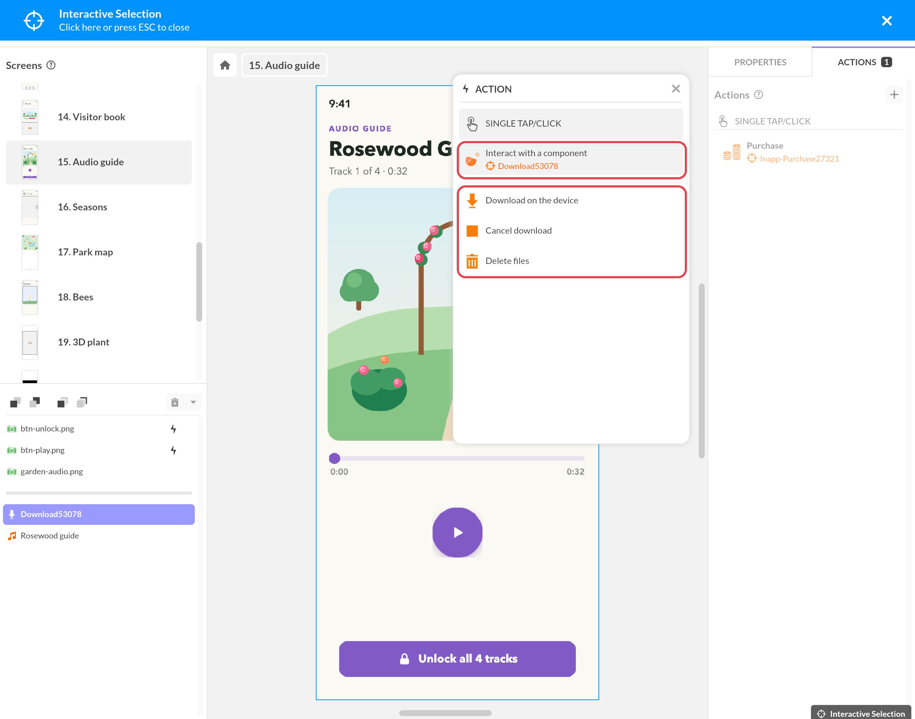This screenshot has width=915, height=719.
Task: Click the Visitor book screen thumbnail
Action: pos(30,117)
